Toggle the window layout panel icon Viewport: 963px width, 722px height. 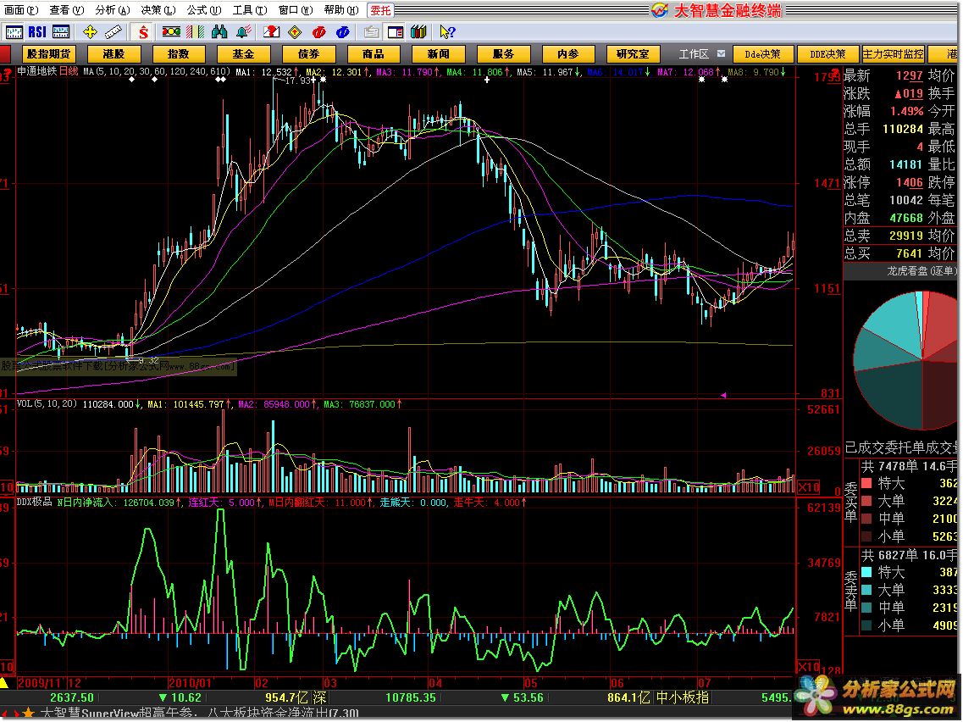(x=396, y=32)
